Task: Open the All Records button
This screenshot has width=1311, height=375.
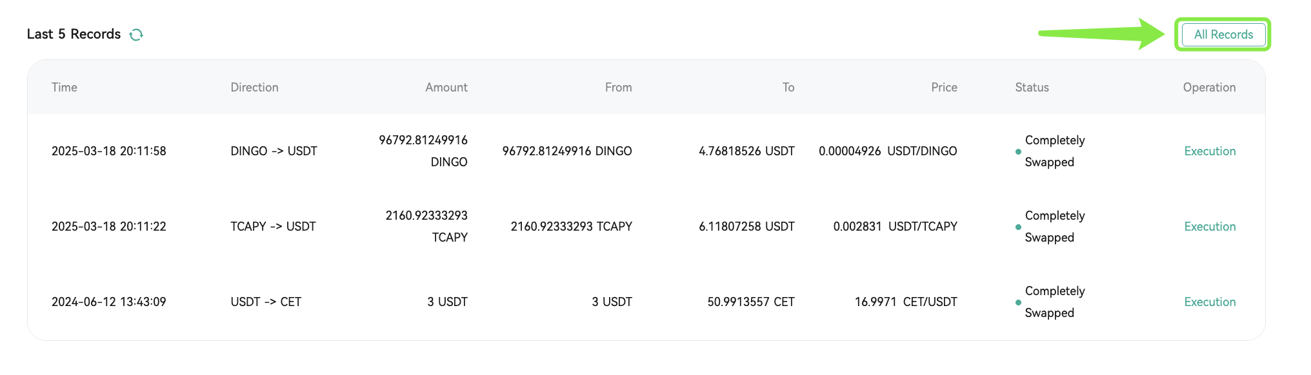Action: [x=1223, y=35]
